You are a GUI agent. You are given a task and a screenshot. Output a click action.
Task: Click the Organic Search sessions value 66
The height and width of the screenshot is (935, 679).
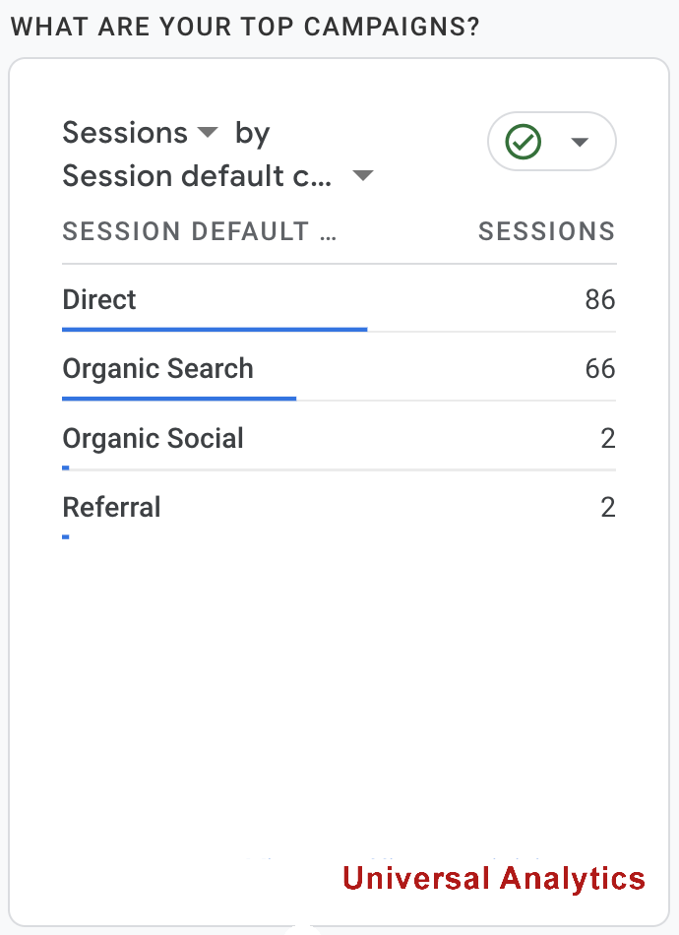599,368
